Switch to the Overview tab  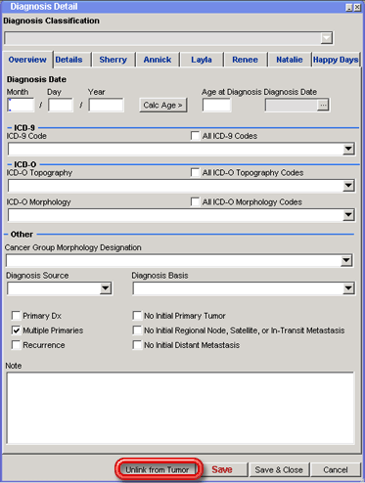(27, 60)
